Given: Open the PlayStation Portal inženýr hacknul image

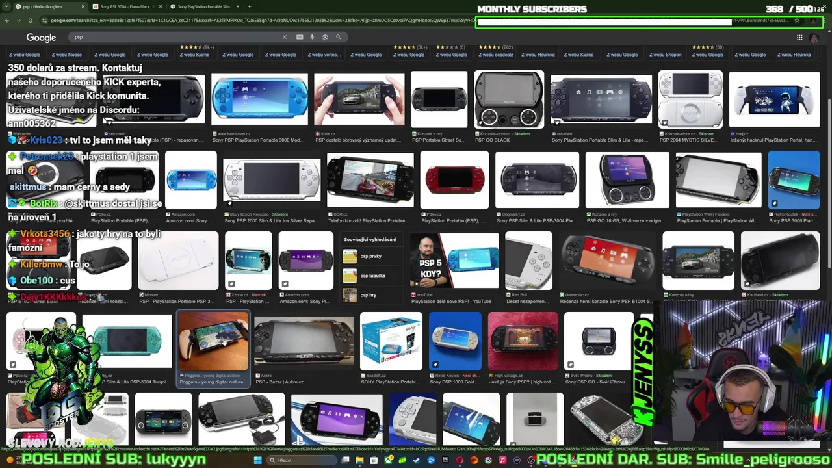Looking at the screenshot, I should (774, 99).
